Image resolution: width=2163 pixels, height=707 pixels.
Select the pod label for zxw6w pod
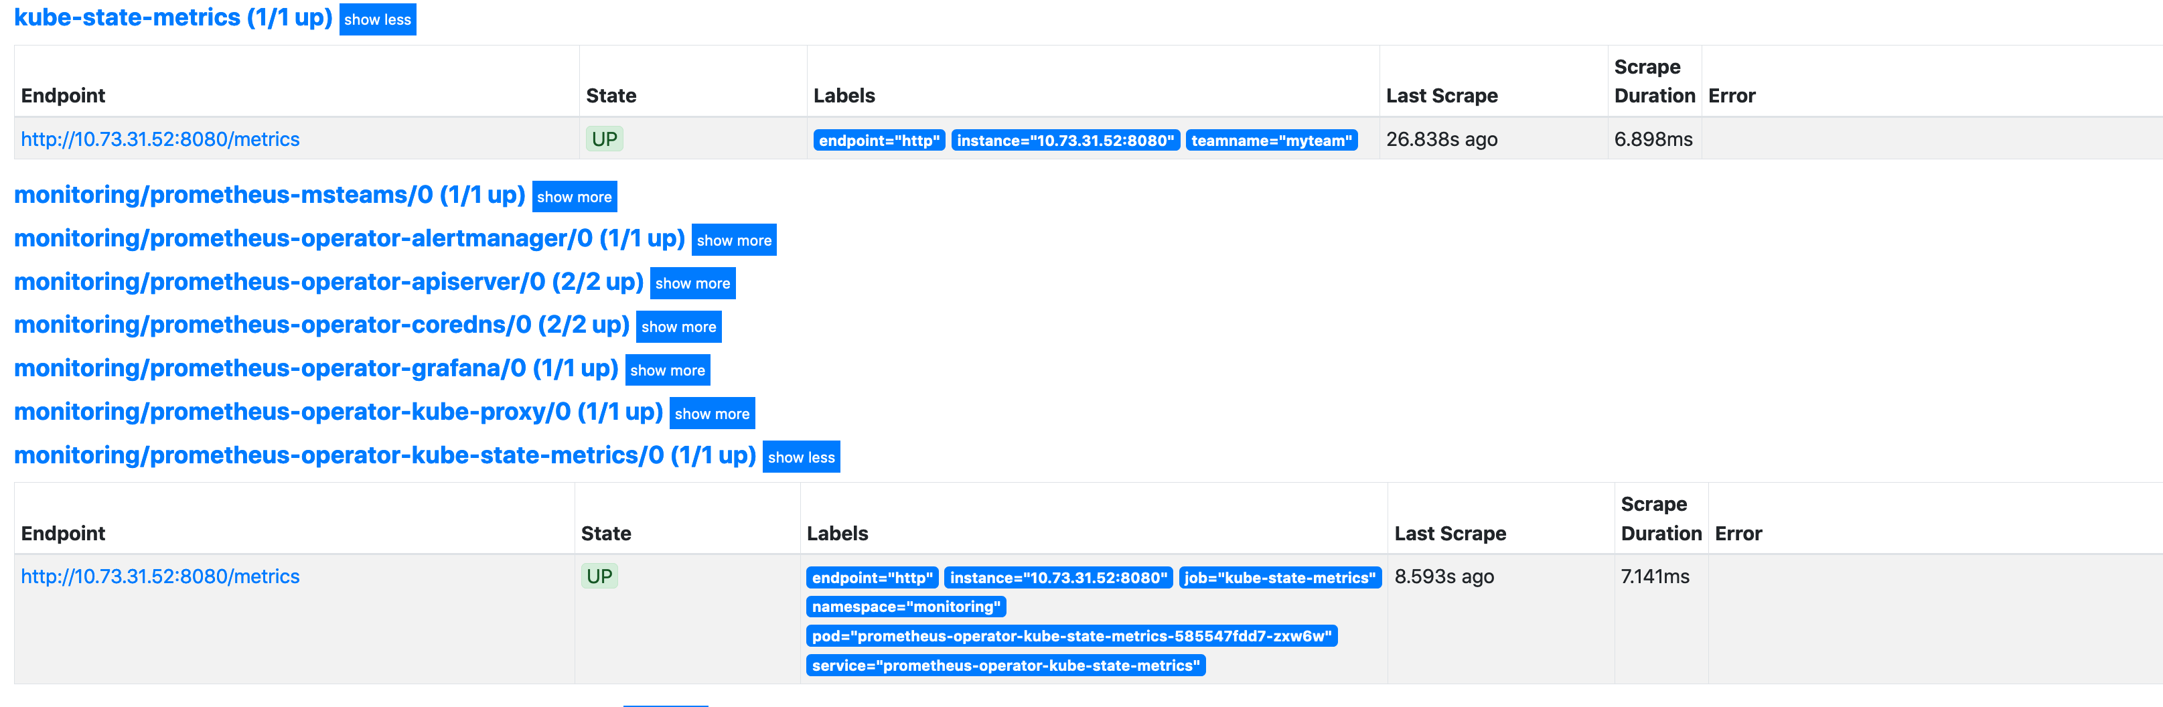pos(1073,637)
